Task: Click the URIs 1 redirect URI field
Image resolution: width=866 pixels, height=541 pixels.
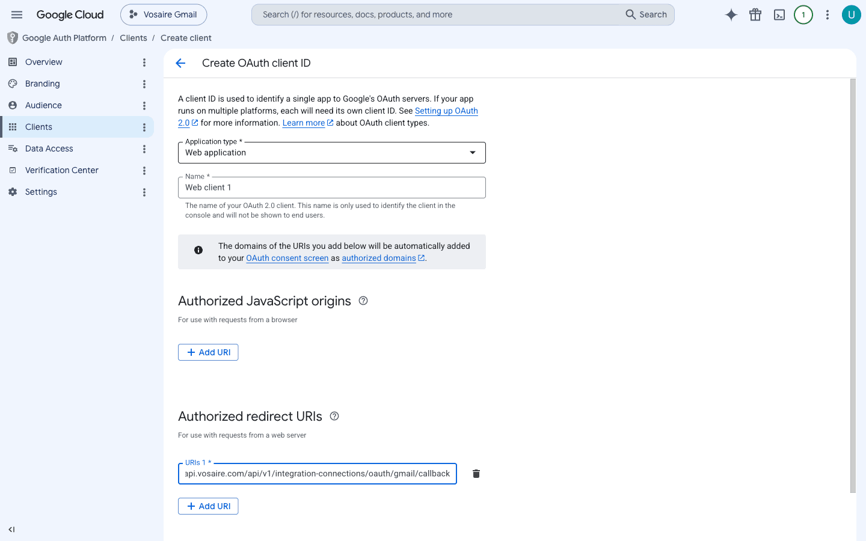Action: (318, 474)
